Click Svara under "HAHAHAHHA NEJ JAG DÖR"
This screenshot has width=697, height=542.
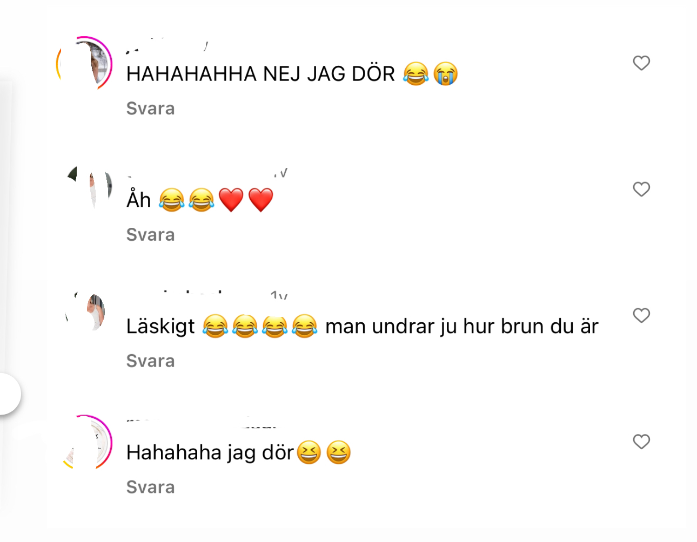(x=150, y=109)
